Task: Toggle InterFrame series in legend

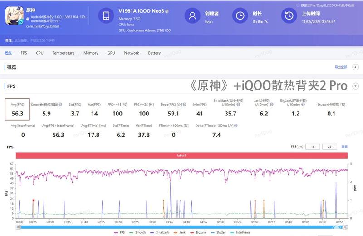Action: (x=240, y=232)
